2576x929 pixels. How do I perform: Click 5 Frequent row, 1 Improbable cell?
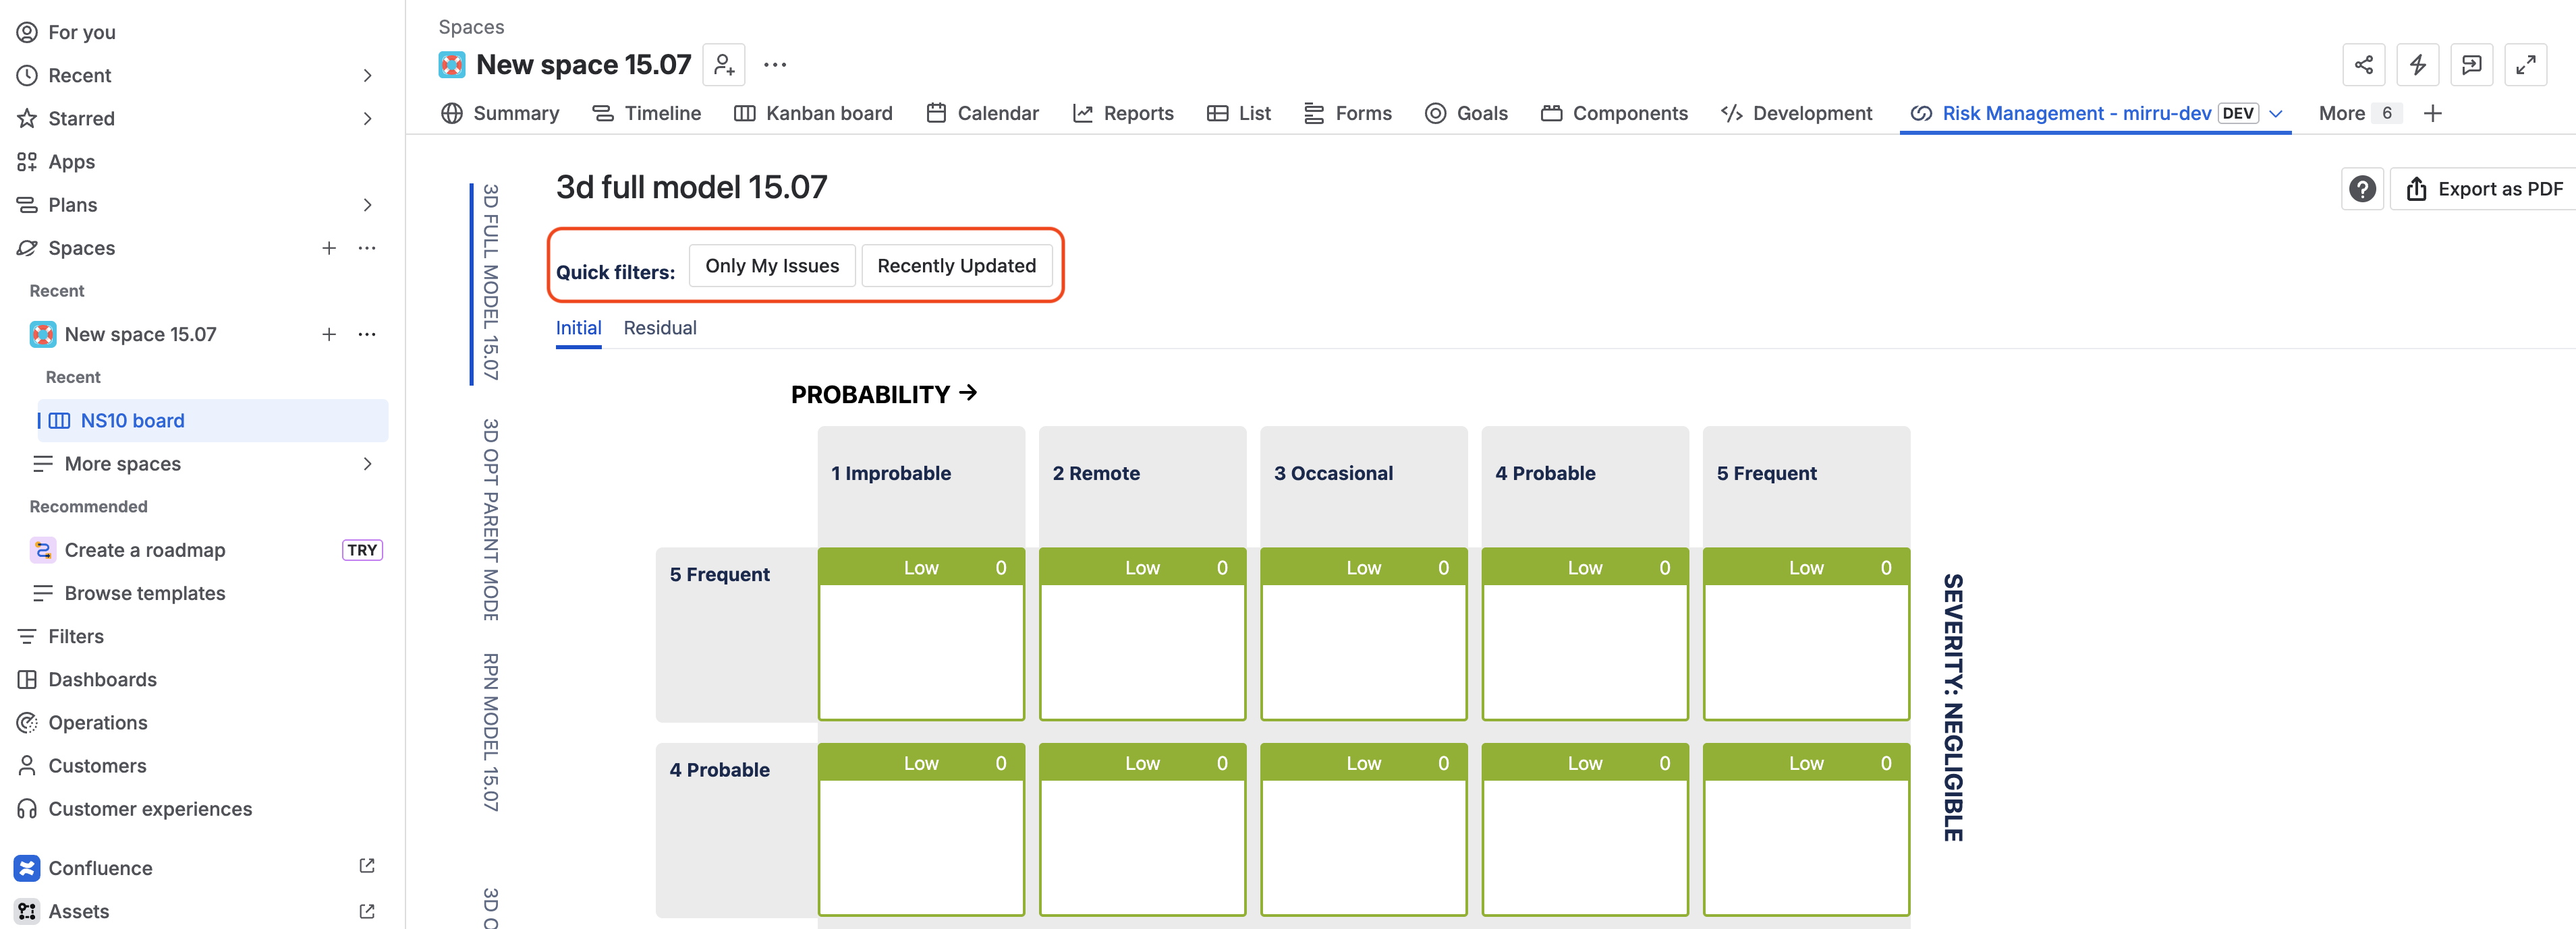click(x=921, y=634)
